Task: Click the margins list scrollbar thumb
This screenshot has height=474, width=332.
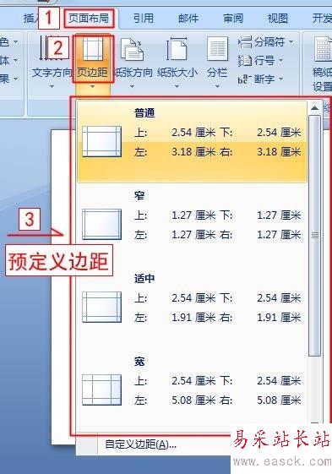Action: coord(315,235)
